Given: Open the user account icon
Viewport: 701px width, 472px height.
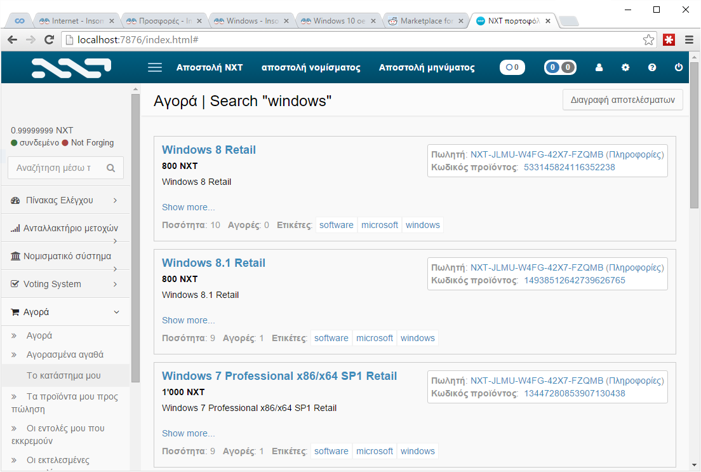Looking at the screenshot, I should (x=599, y=67).
